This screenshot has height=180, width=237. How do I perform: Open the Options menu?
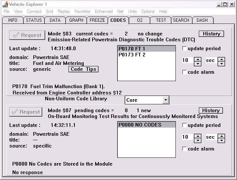(x=148, y=11)
